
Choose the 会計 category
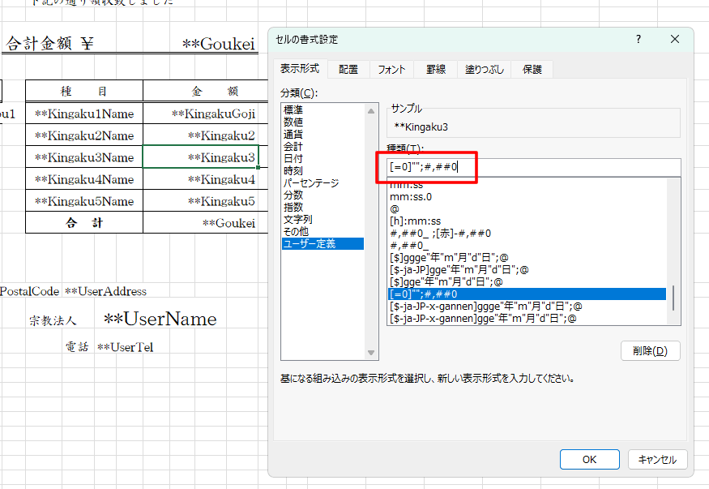coord(322,147)
